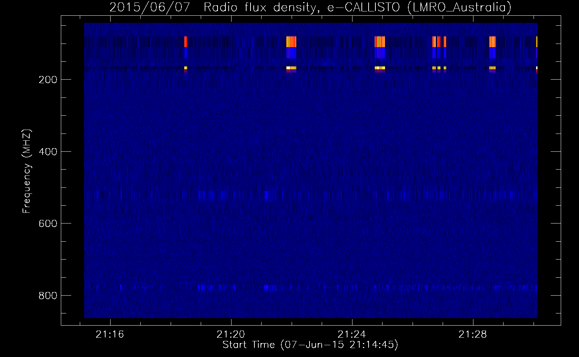Screen dimensions: 579x357
Task: Click the 400 frequency tick label
Action: pos(48,152)
